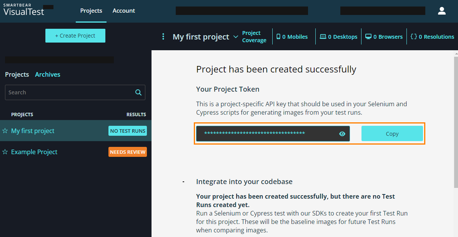Collapse the Integrate into your codebase section
The height and width of the screenshot is (237, 458).
coord(183,182)
